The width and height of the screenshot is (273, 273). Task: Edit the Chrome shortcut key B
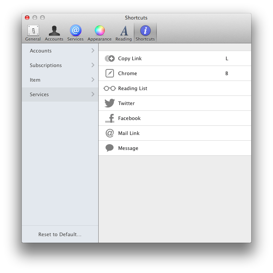pos(227,73)
